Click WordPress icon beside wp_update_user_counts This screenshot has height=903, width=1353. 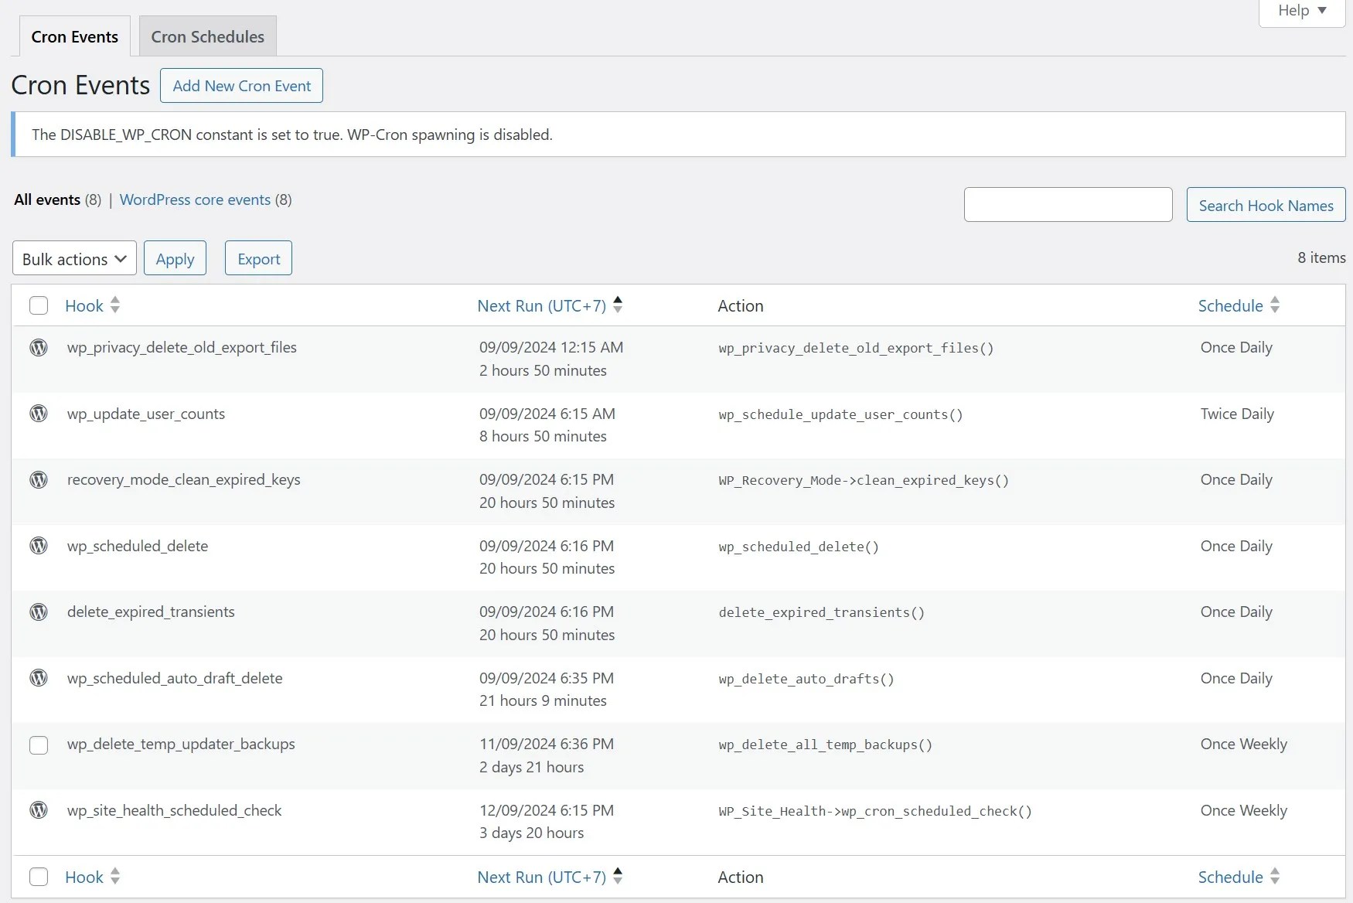coord(39,414)
